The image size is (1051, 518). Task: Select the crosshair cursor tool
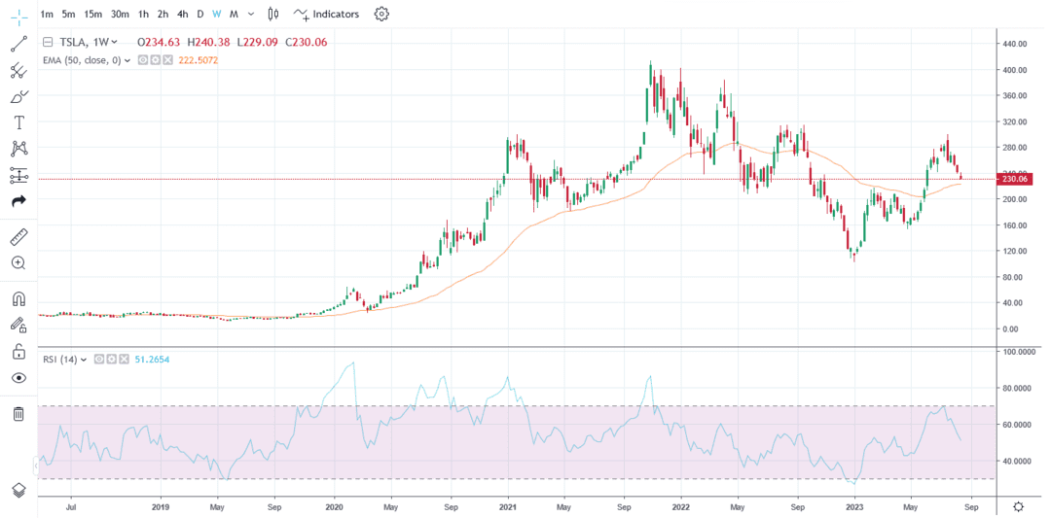[x=18, y=15]
